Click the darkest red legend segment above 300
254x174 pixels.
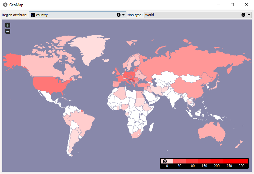242,161
